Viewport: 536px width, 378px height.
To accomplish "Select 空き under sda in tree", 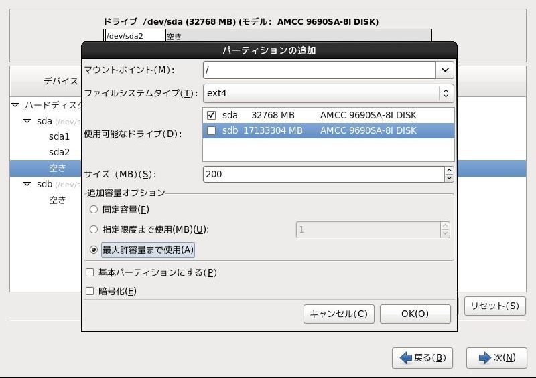I will point(57,168).
